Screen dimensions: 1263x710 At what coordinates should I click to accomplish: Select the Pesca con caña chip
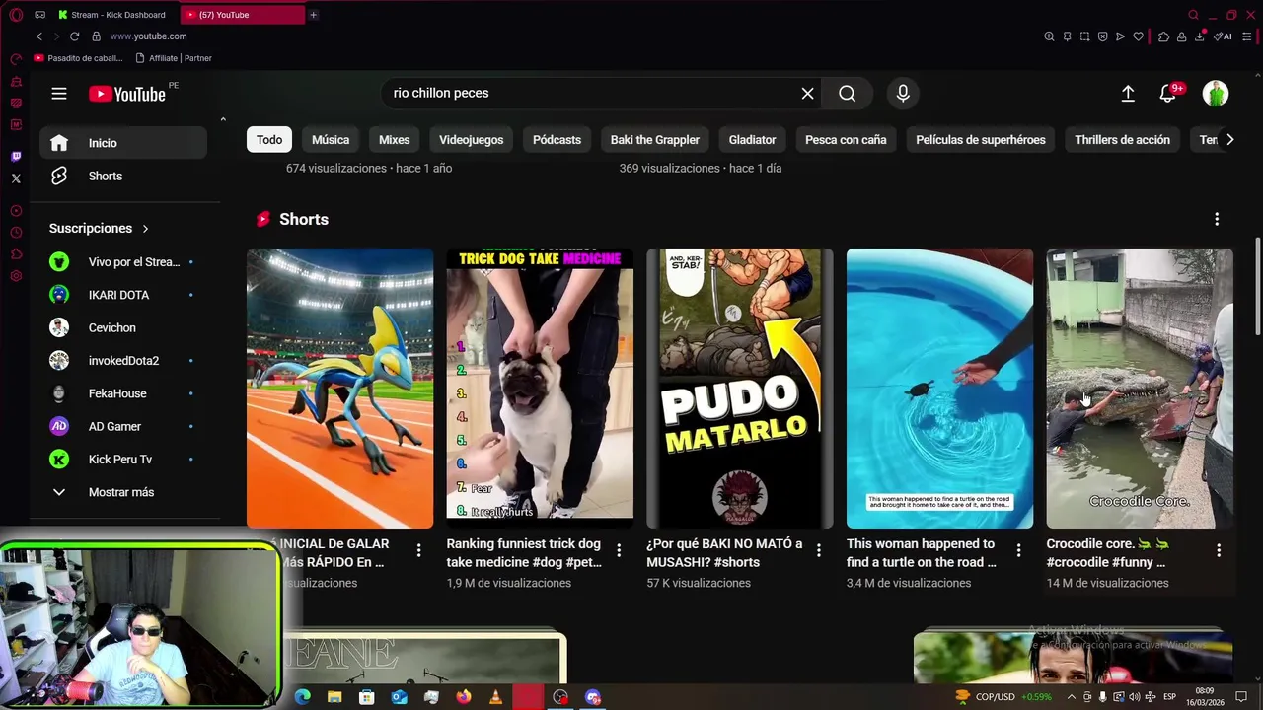(x=846, y=140)
